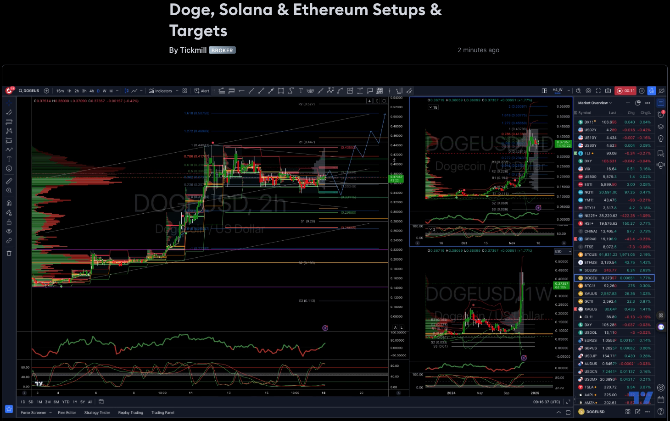Open the Replay Trading tab
The image size is (670, 421).
[x=131, y=413]
